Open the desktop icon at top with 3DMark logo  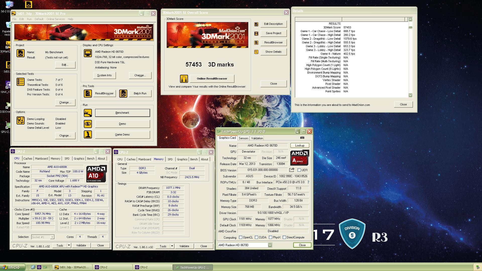29,4
